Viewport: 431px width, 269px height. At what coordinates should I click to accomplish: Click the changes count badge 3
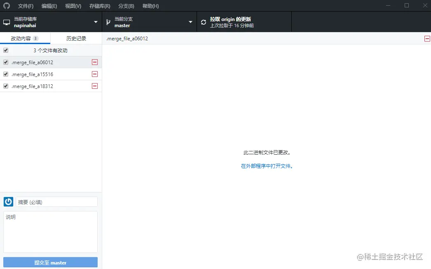[x=35, y=38]
